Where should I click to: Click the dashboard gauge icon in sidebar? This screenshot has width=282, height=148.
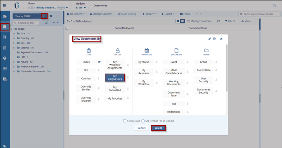pyautogui.click(x=5, y=16)
